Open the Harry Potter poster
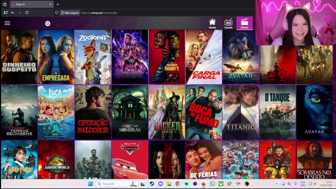This screenshot has height=189, width=336. 19,160
